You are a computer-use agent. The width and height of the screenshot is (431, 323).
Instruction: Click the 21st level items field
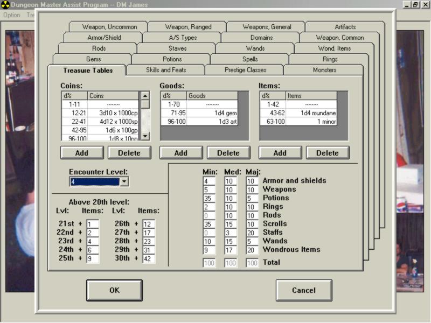(93, 224)
